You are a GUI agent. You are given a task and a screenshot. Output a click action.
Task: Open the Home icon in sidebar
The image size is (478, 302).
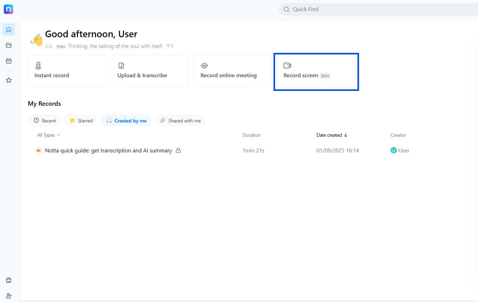(x=9, y=30)
